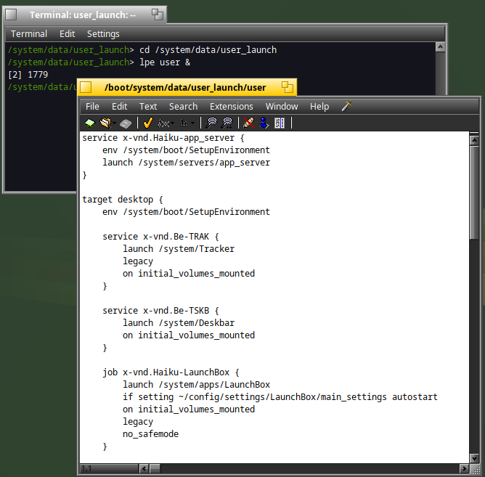Click the Terminal: user_launch title tab
This screenshot has width=485, height=477.
click(83, 15)
